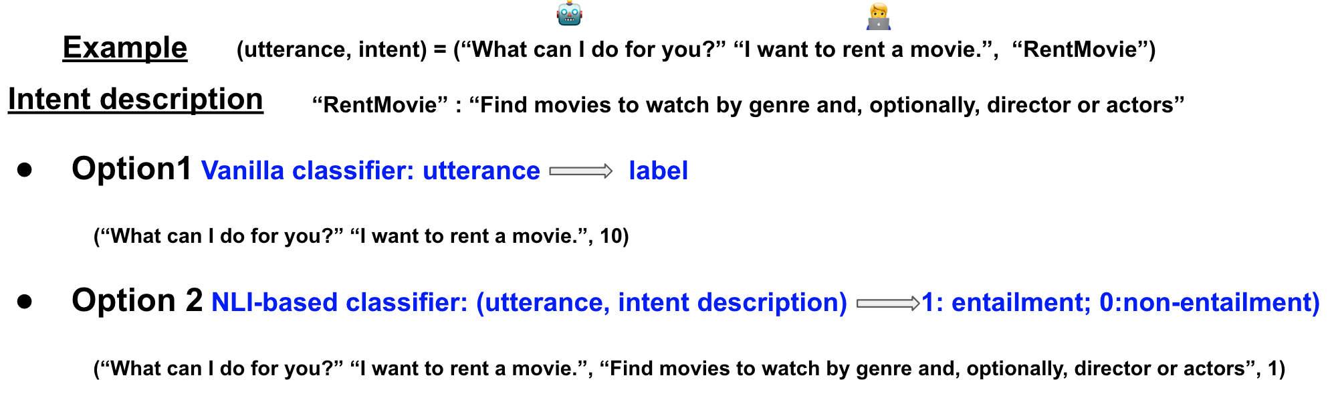Click the robot emoji icon

[569, 13]
